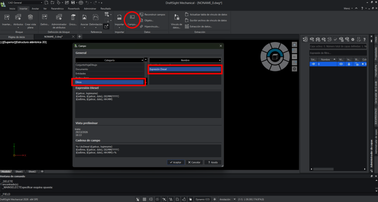Click the Aceptar button in Campo dialog
The image size is (378, 202).
(175, 162)
